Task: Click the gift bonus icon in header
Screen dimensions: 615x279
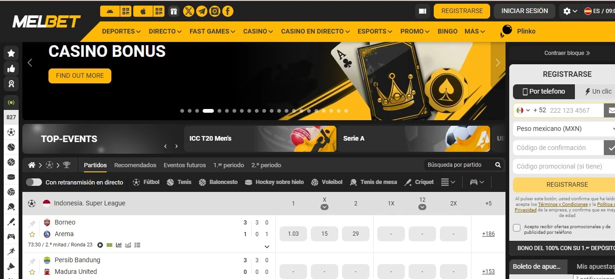Action: (x=174, y=11)
